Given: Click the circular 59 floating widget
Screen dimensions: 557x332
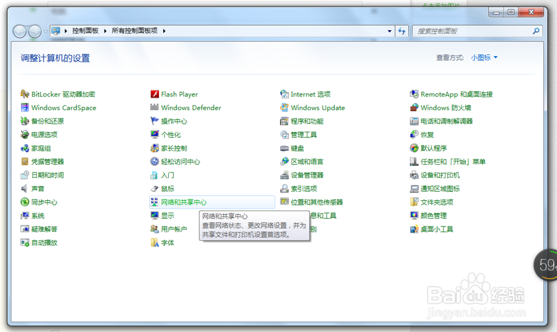Looking at the screenshot, I should tap(546, 265).
